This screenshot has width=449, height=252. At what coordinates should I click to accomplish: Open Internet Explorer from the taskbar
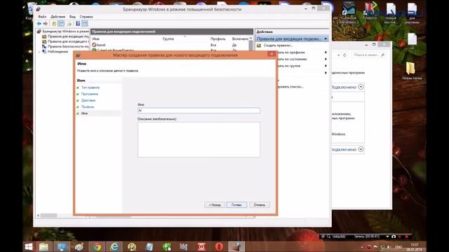coord(114,246)
